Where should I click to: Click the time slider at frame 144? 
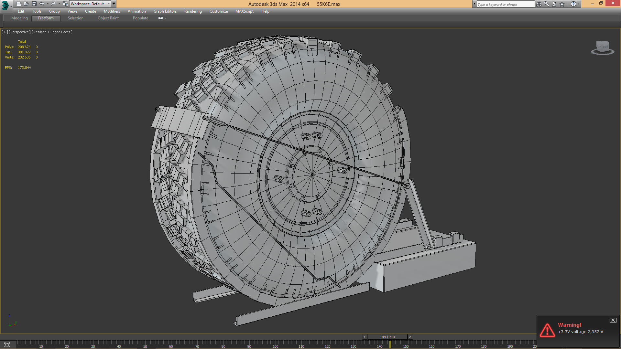pos(387,337)
